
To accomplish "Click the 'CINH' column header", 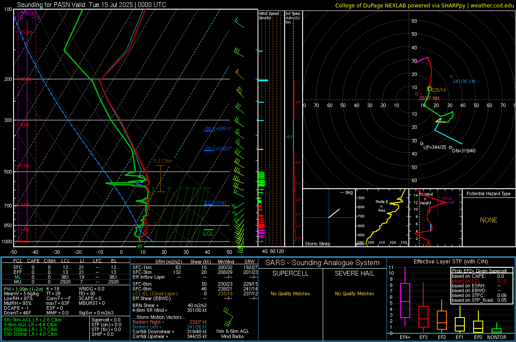I will 49,261.
